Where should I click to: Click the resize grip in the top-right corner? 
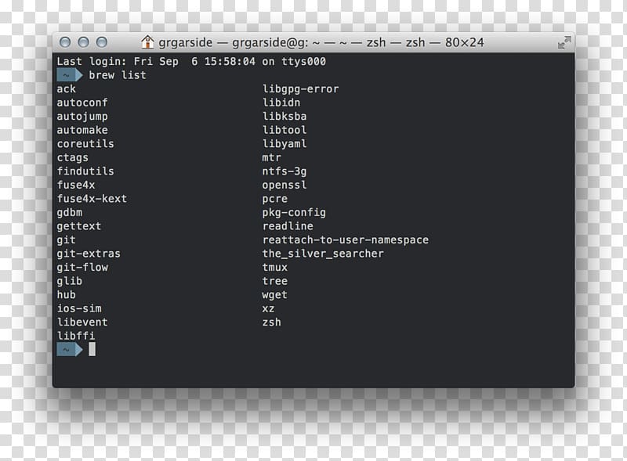coord(566,41)
